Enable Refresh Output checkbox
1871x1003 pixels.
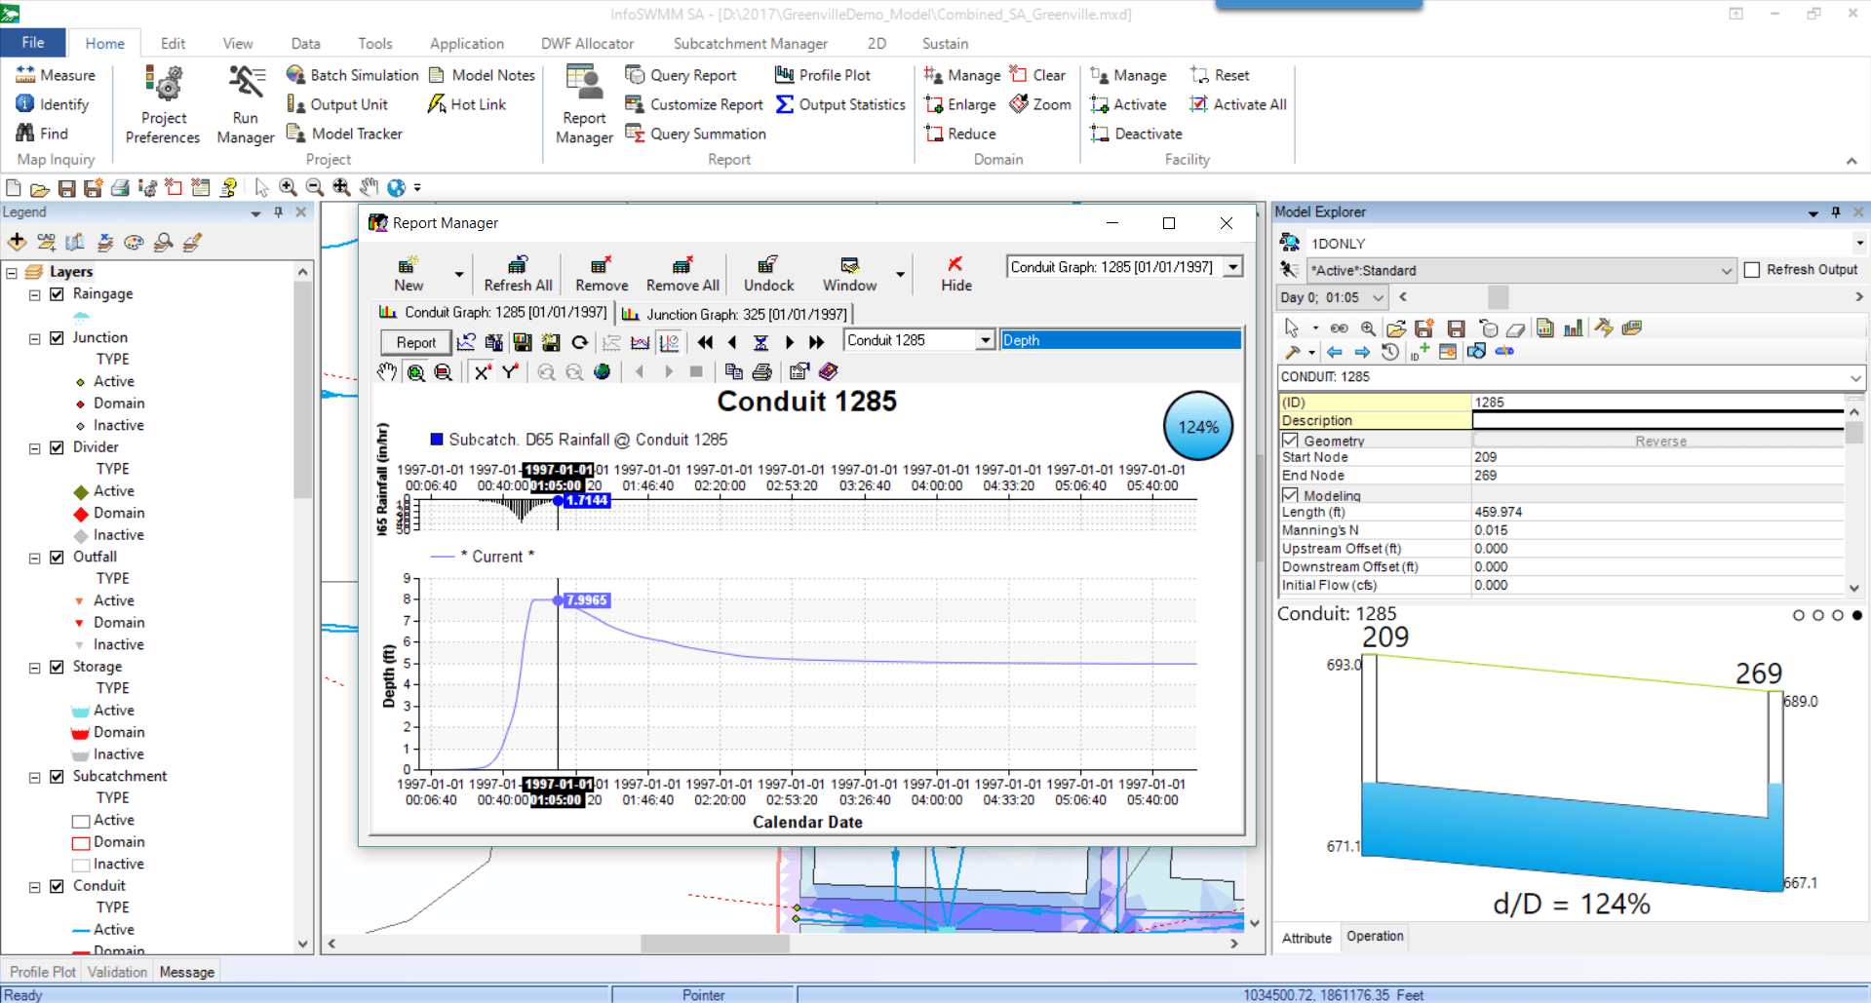click(x=1752, y=270)
